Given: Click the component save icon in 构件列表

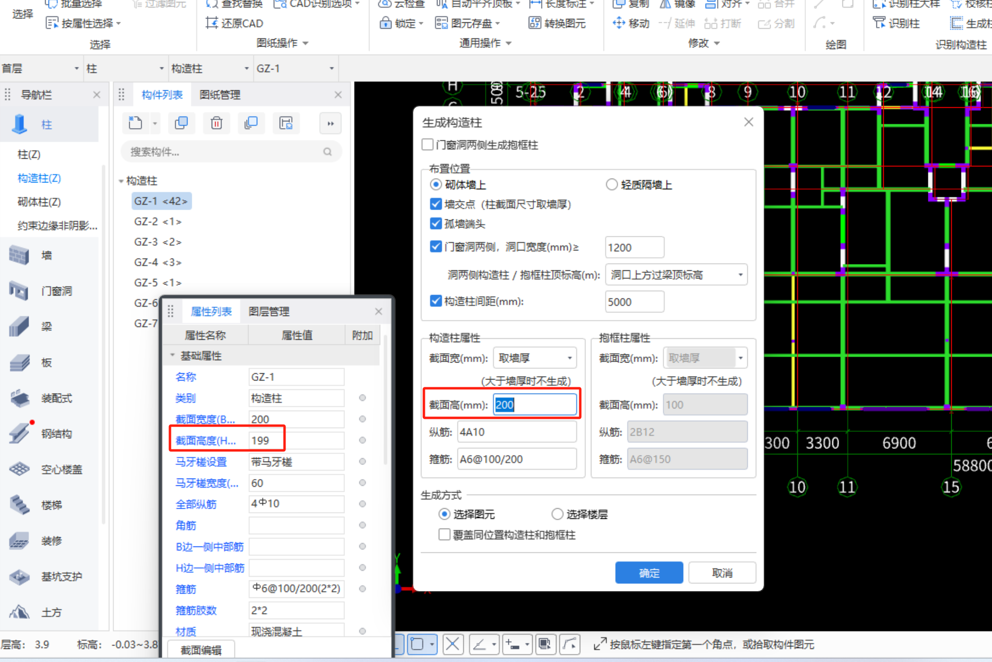Looking at the screenshot, I should pos(286,123).
